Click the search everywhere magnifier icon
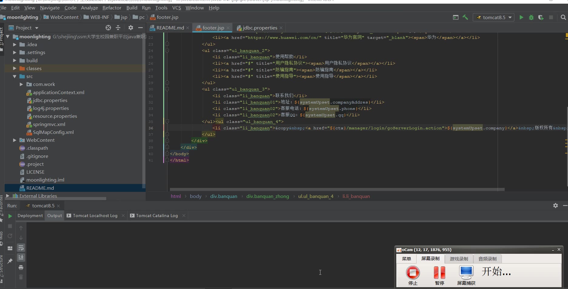Screen dimensions: 568x289 click(x=563, y=17)
